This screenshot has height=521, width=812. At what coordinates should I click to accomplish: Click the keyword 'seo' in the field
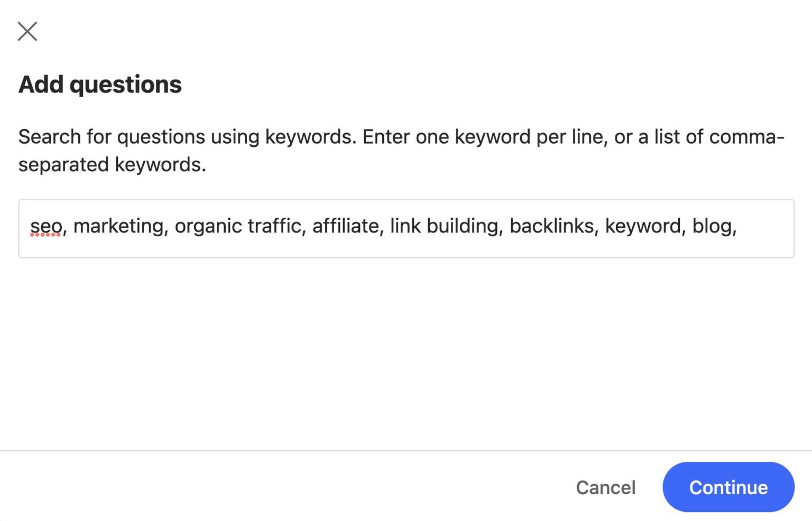click(x=47, y=226)
